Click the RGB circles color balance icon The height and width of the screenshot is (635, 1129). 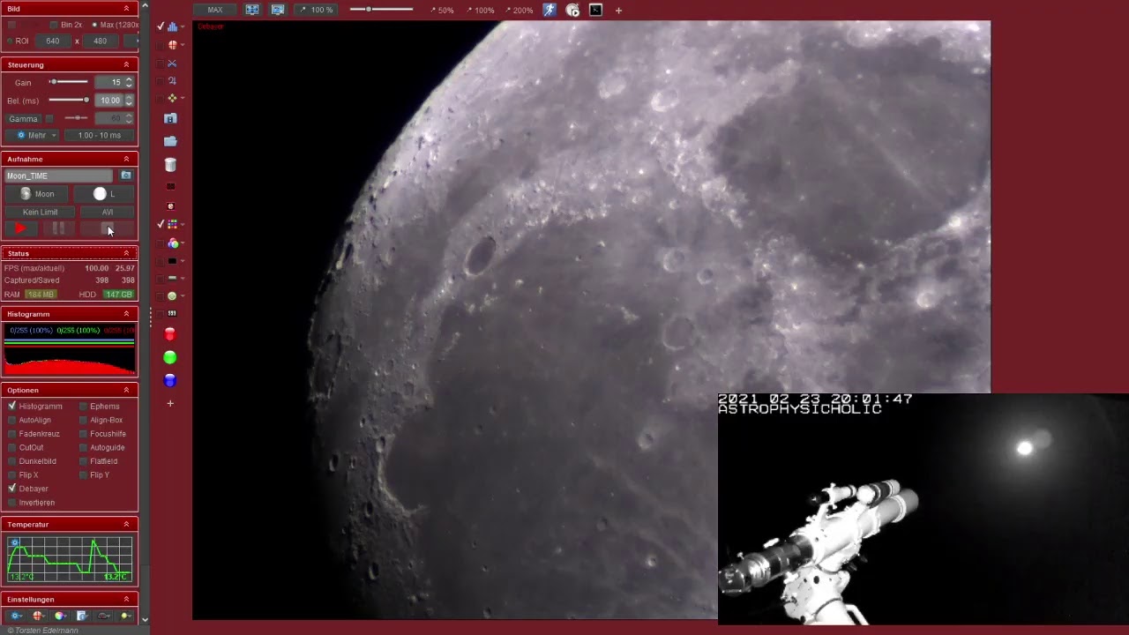pos(172,243)
